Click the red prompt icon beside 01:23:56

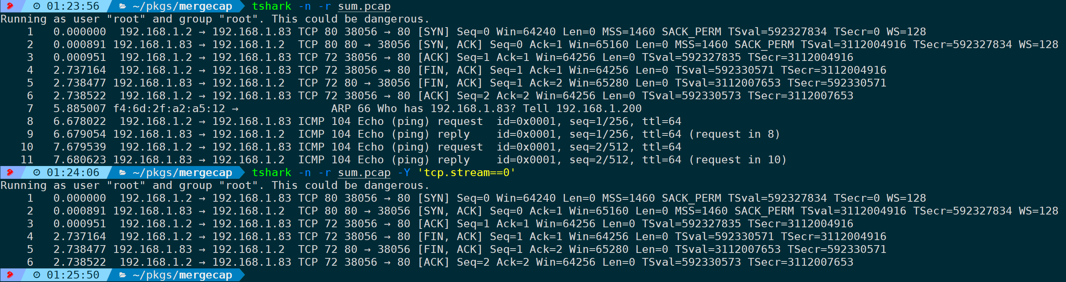click(10, 6)
